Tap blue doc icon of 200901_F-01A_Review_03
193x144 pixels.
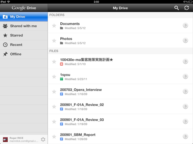click(x=62, y=124)
